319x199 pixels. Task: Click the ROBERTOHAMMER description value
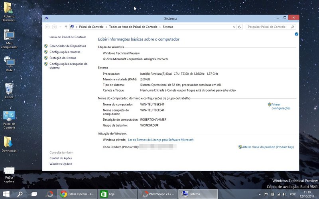coord(153,120)
